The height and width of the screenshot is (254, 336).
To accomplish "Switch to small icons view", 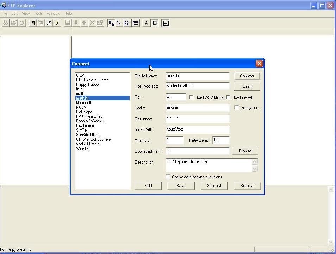I will tap(119, 23).
